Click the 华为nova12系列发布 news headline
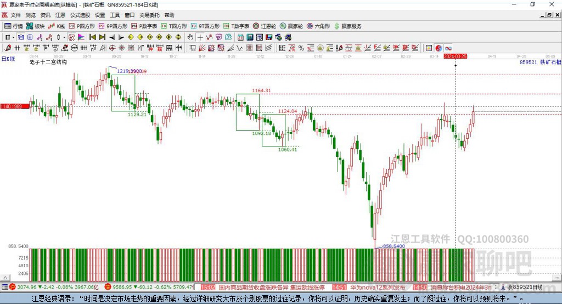This screenshot has width=562, height=304. (378, 287)
